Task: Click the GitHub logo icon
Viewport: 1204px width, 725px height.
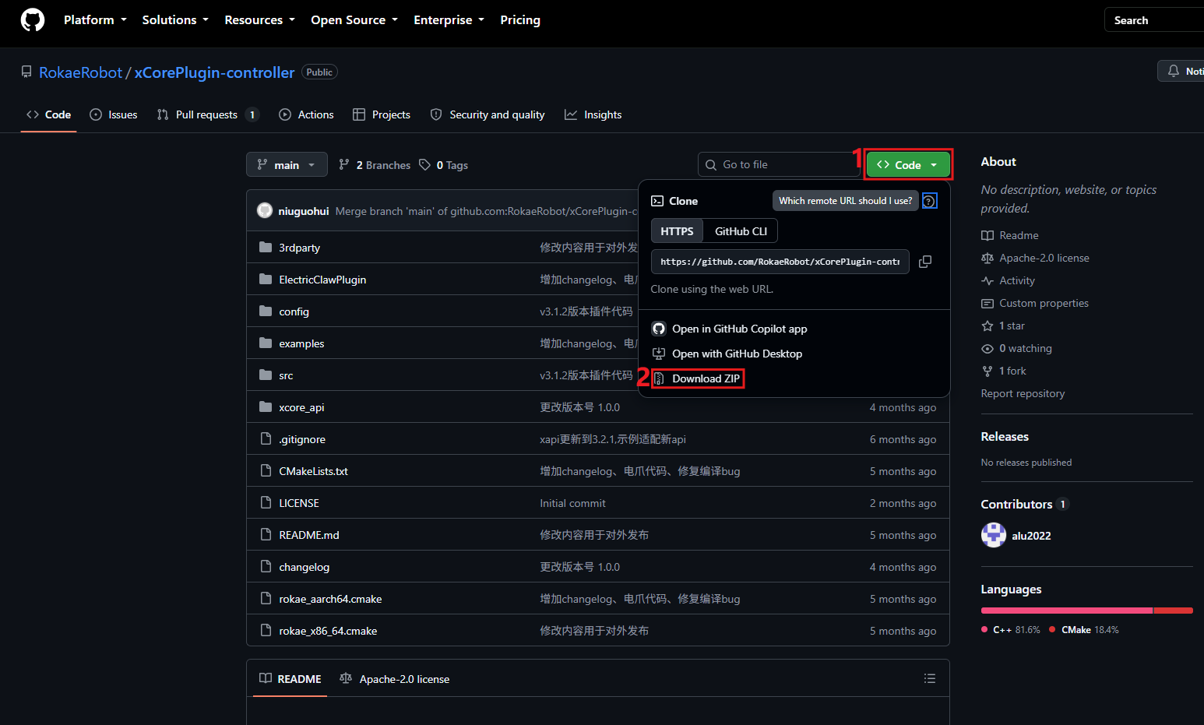Action: [33, 20]
